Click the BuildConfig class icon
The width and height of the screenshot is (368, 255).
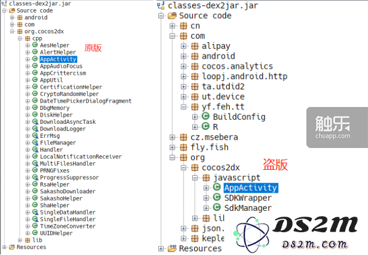tap(205, 116)
